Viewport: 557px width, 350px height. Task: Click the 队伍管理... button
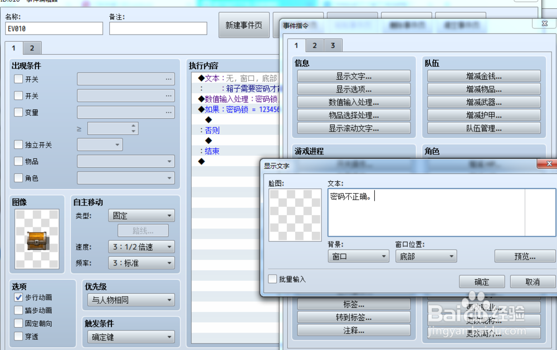484,128
